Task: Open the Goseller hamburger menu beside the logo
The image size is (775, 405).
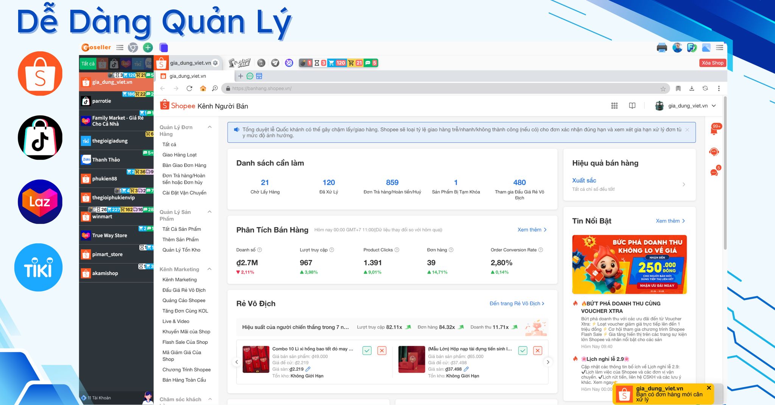Action: tap(120, 48)
